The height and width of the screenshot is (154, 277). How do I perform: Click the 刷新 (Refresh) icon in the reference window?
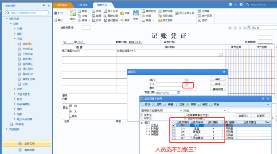(188, 105)
